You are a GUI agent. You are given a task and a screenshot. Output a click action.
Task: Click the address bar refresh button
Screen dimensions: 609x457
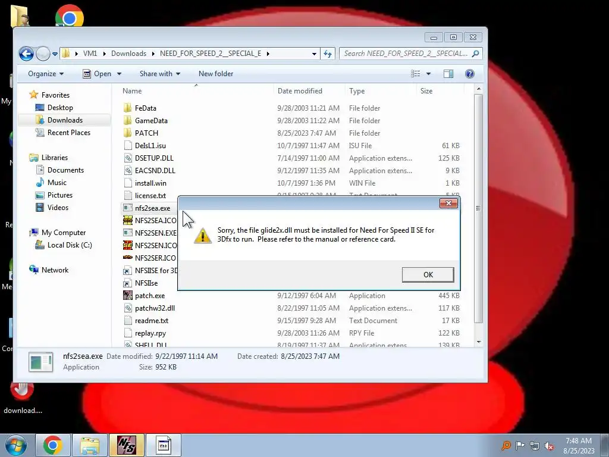click(x=328, y=54)
